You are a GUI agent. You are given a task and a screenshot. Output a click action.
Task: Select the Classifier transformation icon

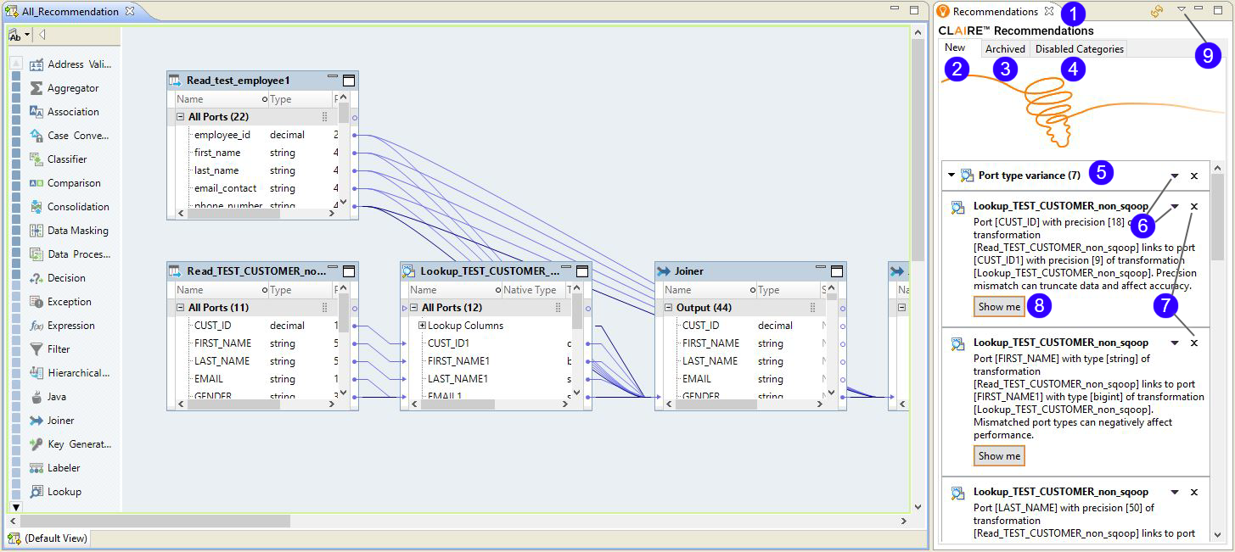tap(36, 159)
